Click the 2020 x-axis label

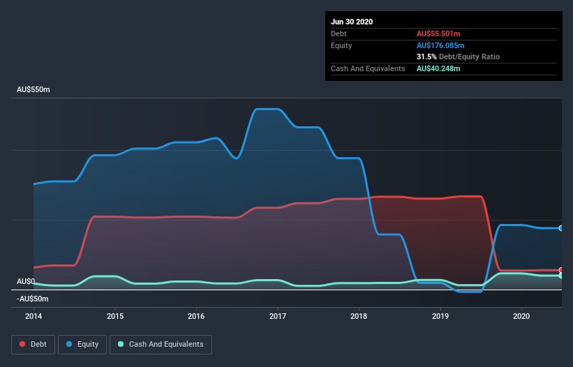point(521,316)
